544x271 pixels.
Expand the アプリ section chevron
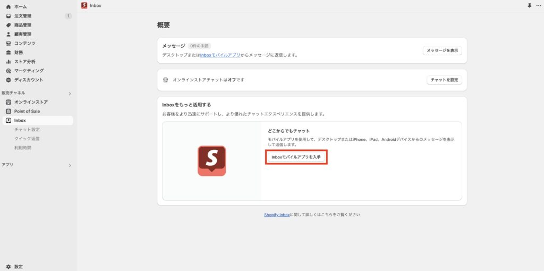(70, 165)
